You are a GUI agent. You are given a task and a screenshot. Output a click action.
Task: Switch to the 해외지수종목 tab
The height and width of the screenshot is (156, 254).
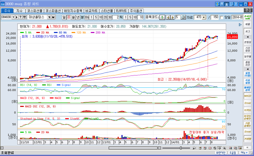tap(73, 11)
